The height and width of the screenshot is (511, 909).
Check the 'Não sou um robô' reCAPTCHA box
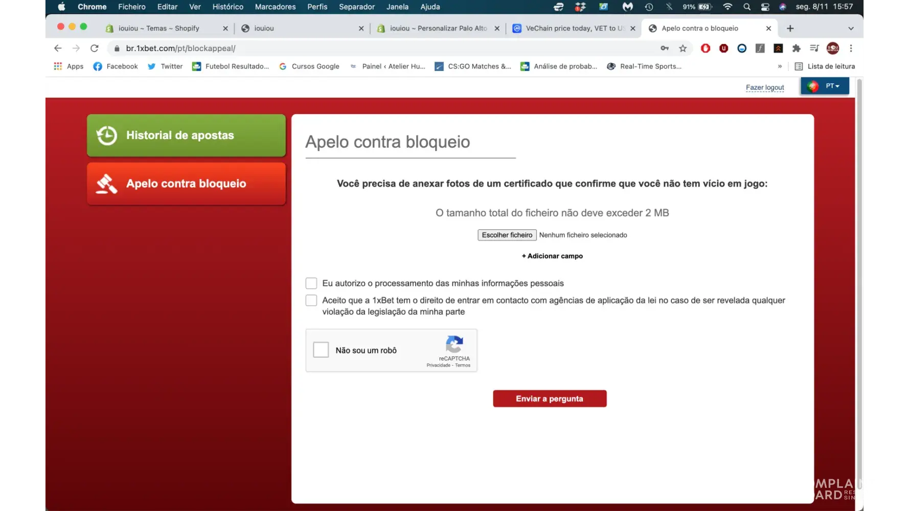(x=321, y=350)
